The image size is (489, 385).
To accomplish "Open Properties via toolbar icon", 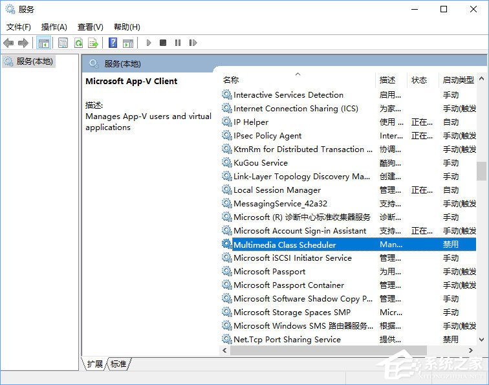I will 63,43.
